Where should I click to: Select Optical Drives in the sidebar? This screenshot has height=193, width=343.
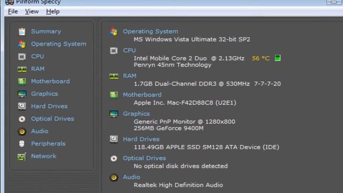coord(53,119)
